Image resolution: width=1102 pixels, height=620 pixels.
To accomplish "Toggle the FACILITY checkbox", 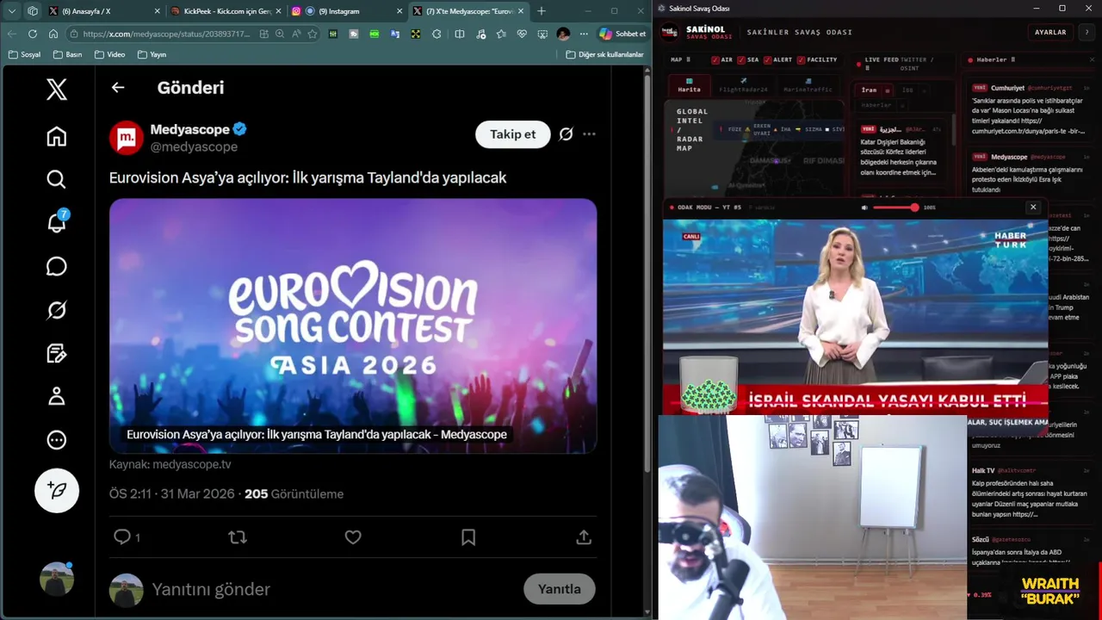I will (801, 60).
